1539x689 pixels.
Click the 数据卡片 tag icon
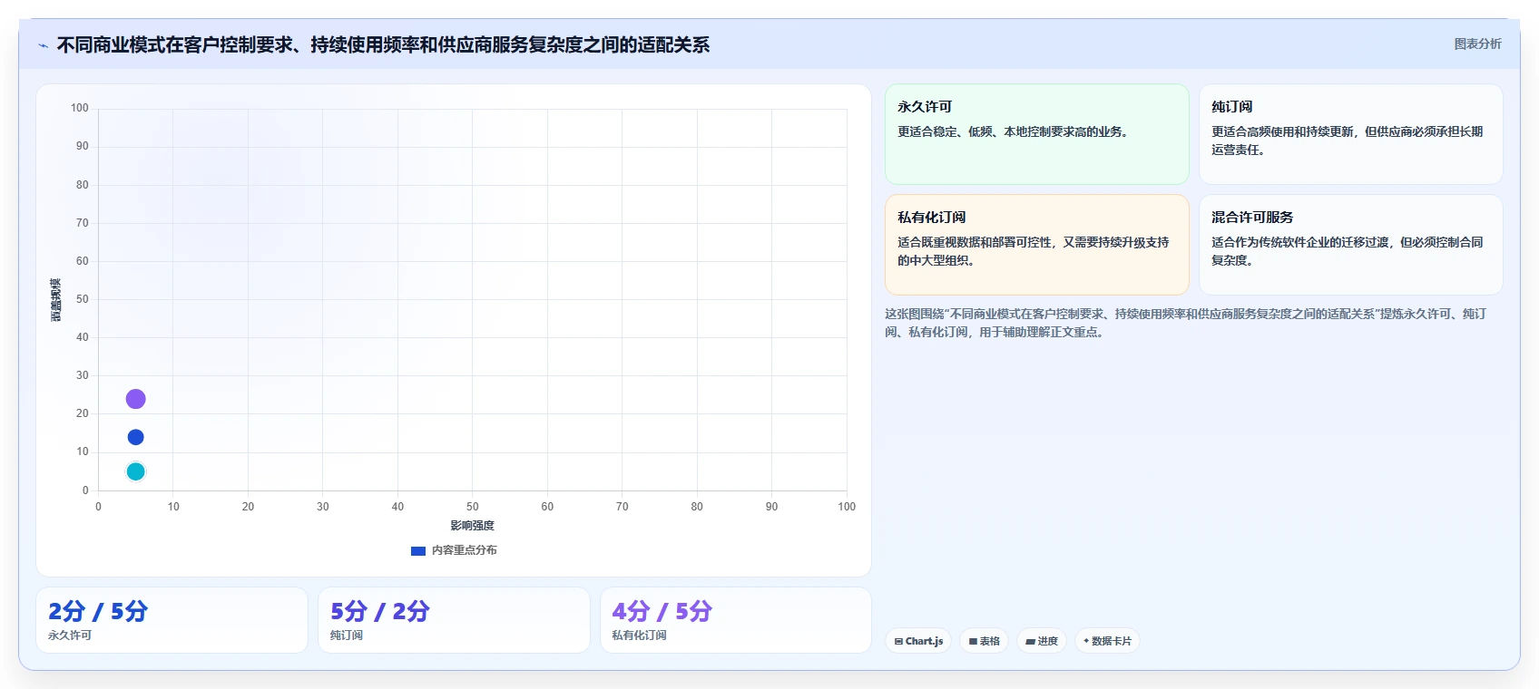(1086, 641)
